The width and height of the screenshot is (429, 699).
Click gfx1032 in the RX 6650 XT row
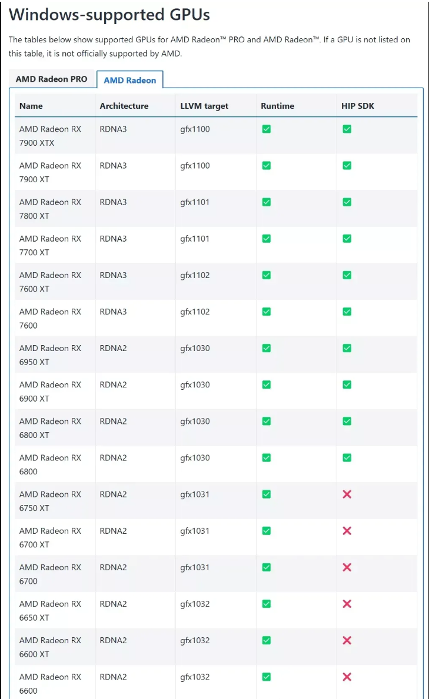(195, 604)
